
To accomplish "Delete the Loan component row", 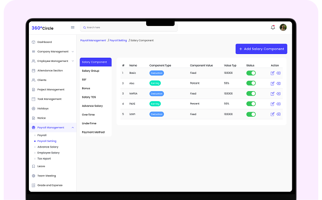I will pos(278,114).
